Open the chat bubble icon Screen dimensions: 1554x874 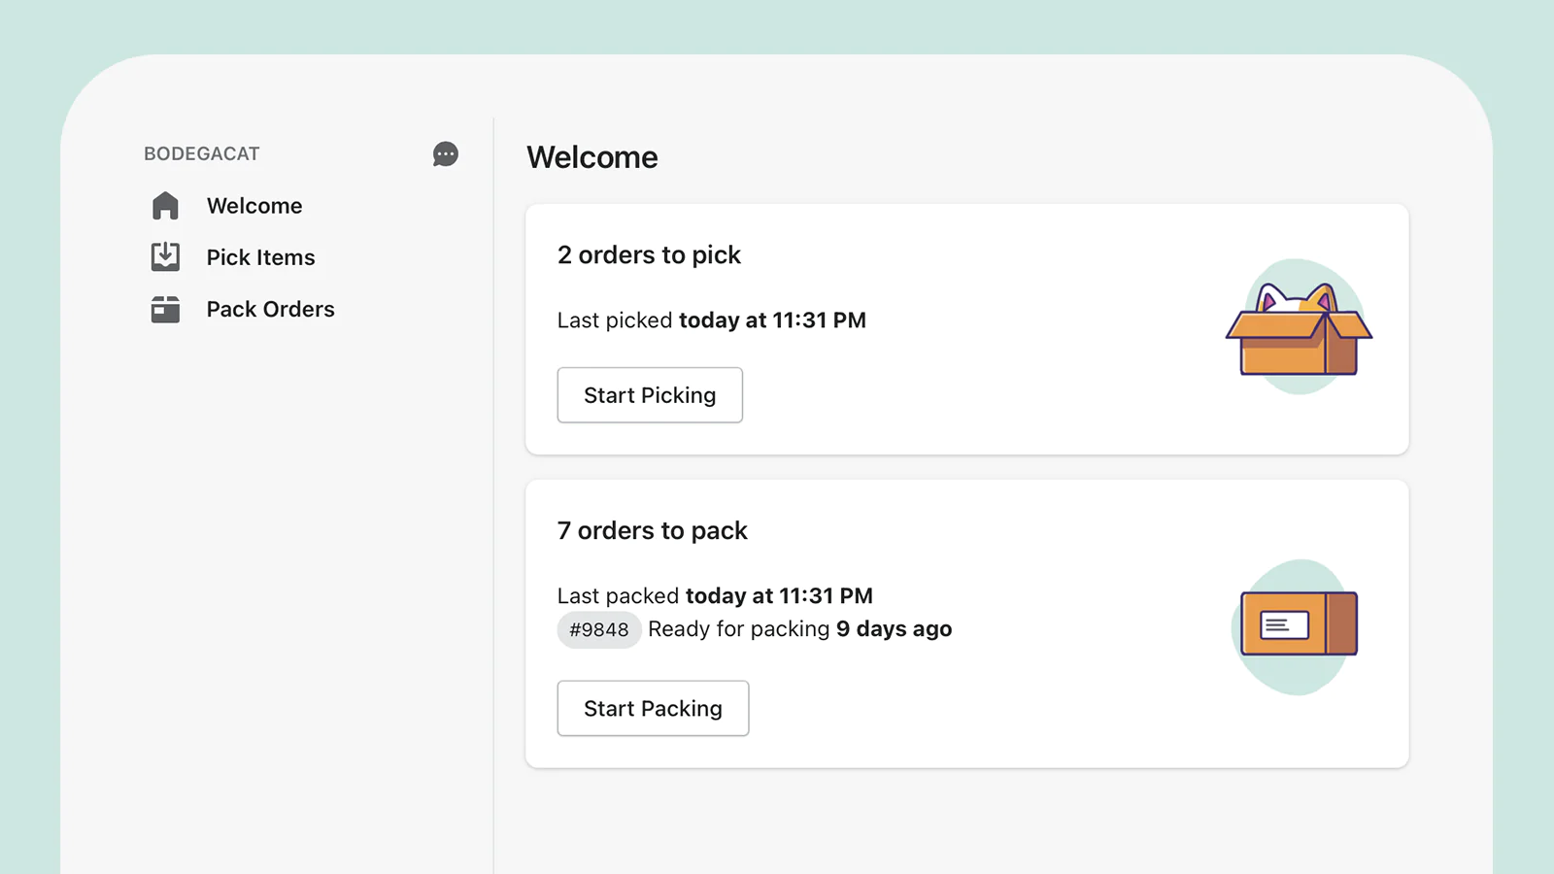coord(445,154)
